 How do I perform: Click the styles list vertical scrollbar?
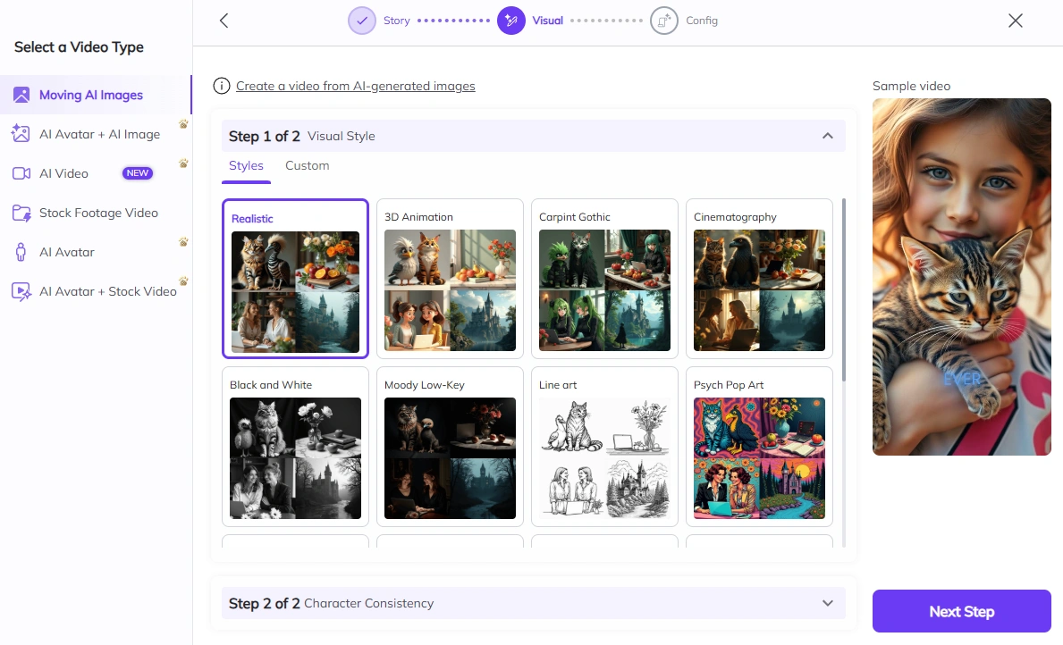tap(843, 290)
